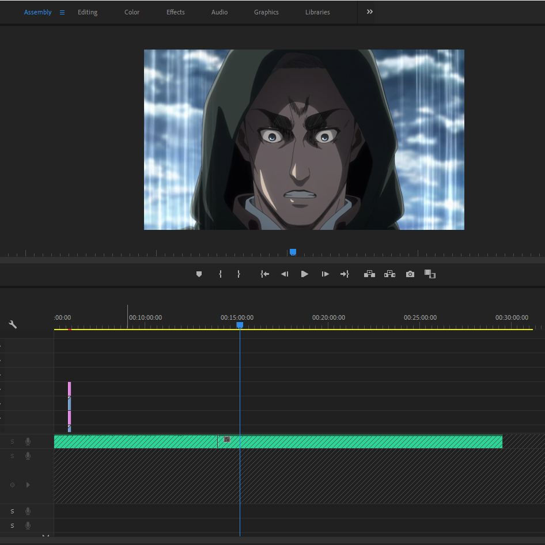Image resolution: width=545 pixels, height=545 pixels.
Task: Open timeline display settings wrench
Action: point(13,324)
